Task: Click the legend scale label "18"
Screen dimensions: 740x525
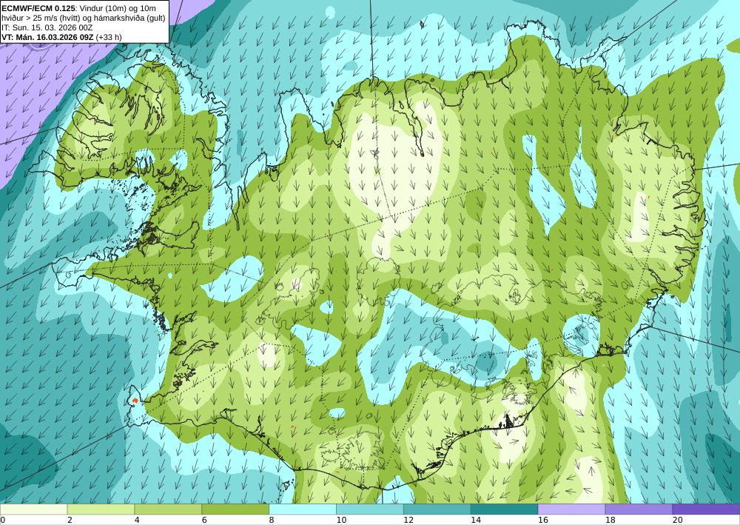Action: click(610, 520)
